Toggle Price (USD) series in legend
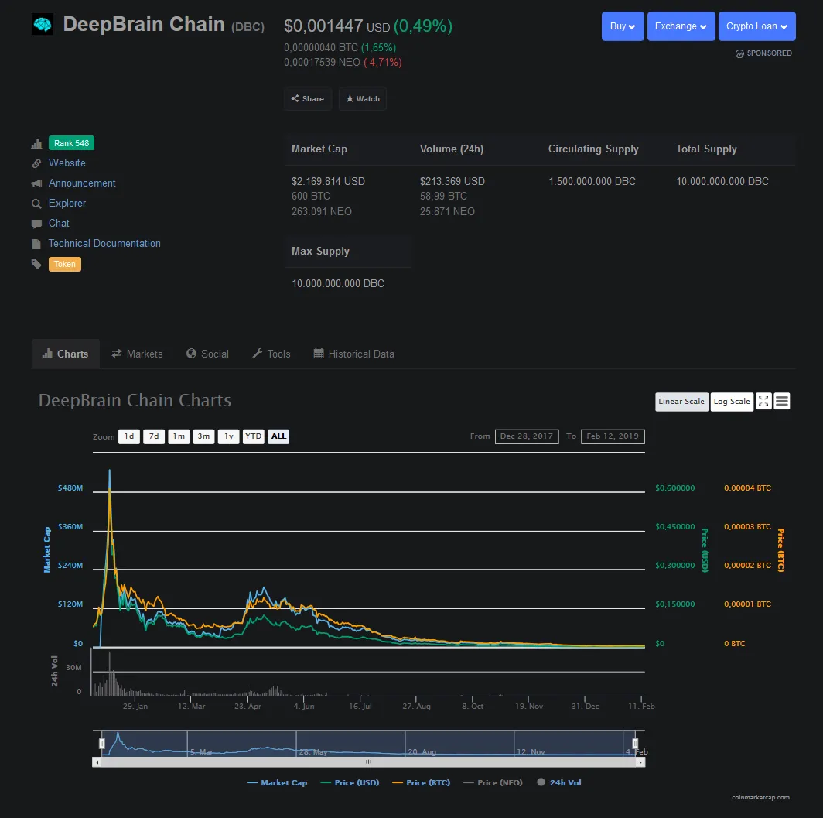This screenshot has height=818, width=823. 350,783
